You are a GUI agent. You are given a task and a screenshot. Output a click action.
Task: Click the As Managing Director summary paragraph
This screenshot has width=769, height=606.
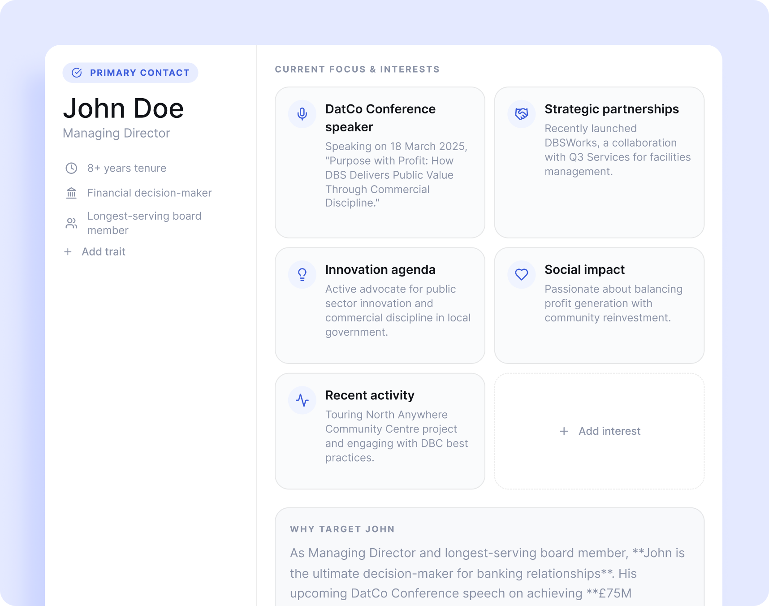(x=488, y=573)
